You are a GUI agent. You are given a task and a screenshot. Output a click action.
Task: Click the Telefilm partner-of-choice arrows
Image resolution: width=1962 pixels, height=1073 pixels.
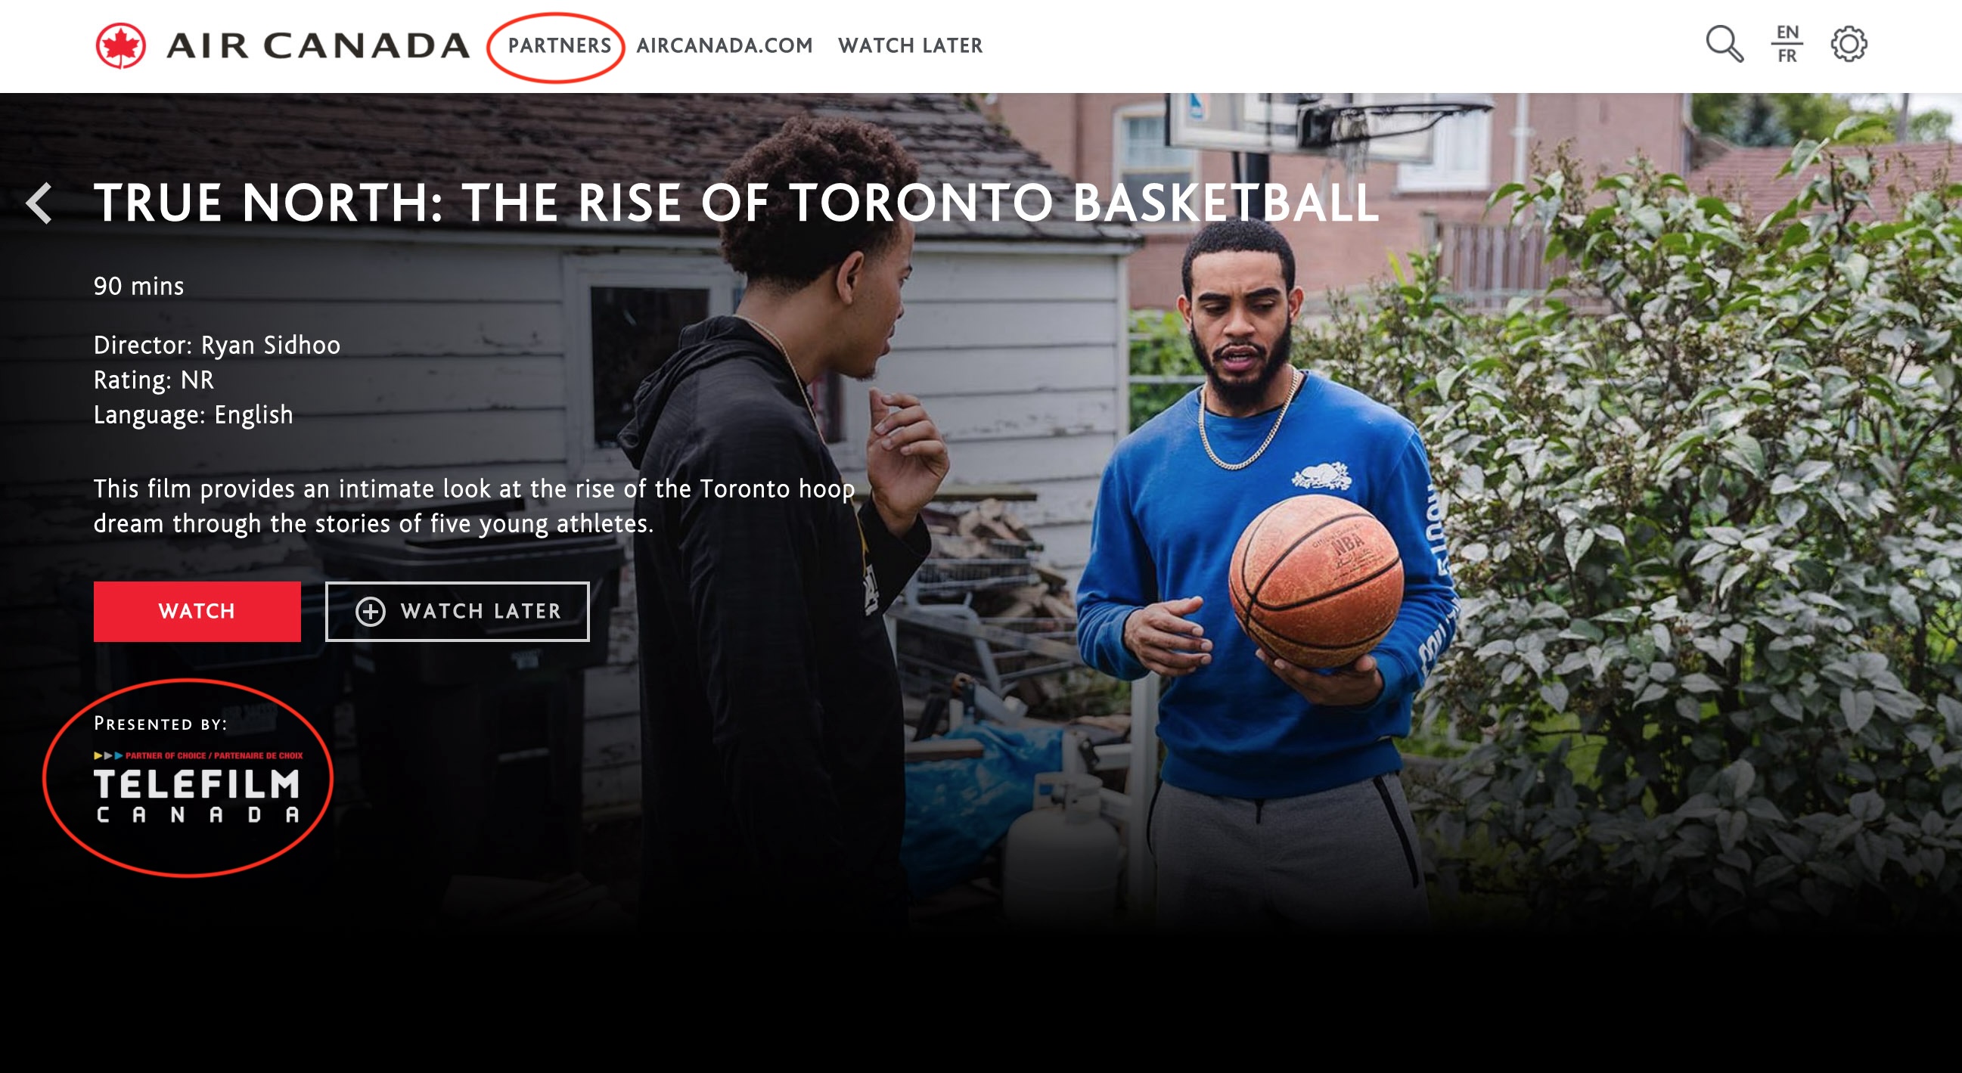108,756
